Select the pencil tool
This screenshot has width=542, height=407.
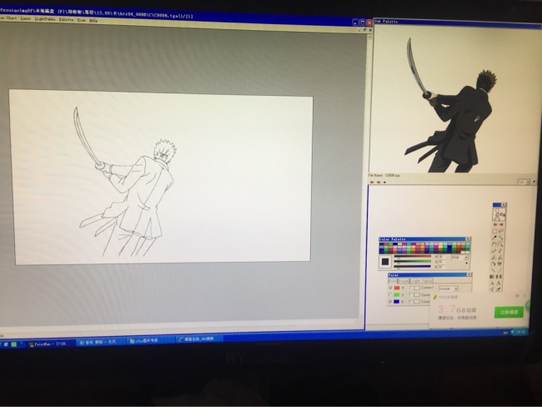click(x=500, y=251)
